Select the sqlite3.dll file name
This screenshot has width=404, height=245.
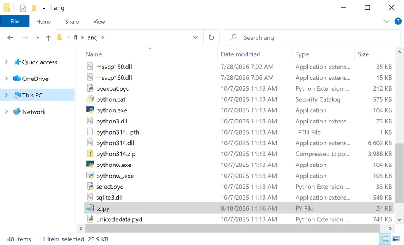(109, 197)
